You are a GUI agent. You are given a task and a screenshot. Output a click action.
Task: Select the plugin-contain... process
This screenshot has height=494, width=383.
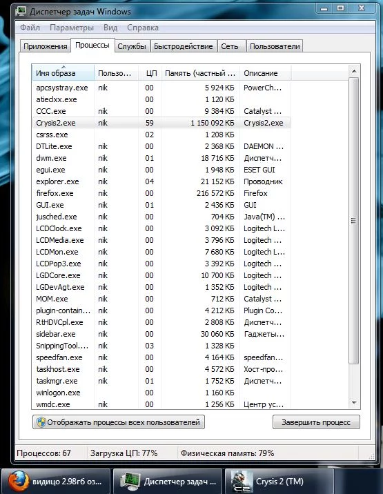pyautogui.click(x=161, y=310)
